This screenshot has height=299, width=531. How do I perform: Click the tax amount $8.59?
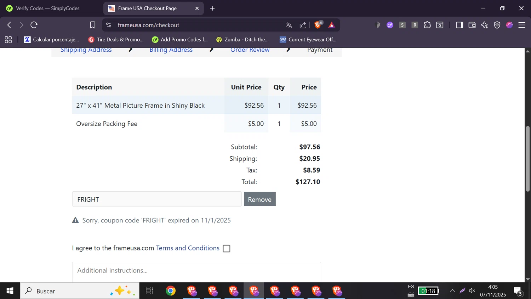(312, 170)
